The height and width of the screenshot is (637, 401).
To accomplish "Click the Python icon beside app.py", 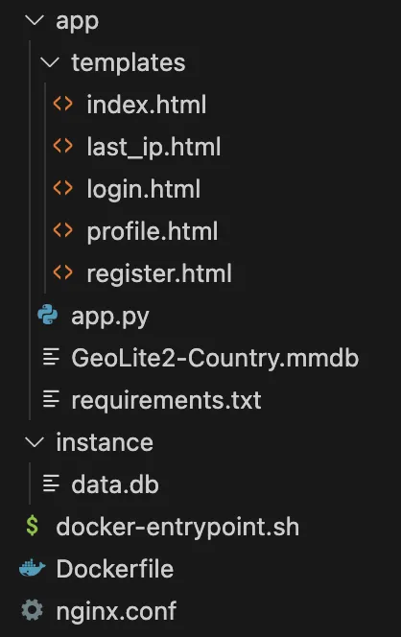I will [48, 315].
